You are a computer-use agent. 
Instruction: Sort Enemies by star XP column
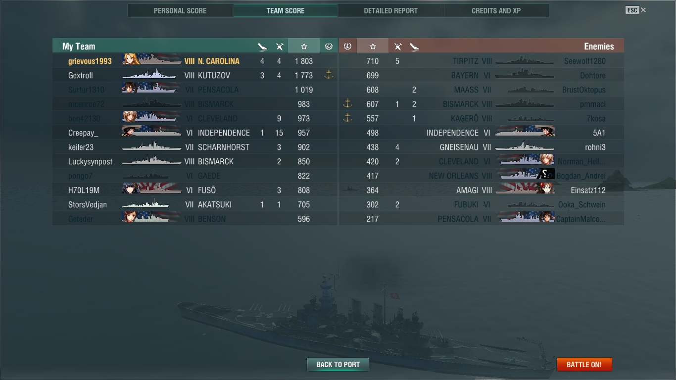(x=373, y=46)
